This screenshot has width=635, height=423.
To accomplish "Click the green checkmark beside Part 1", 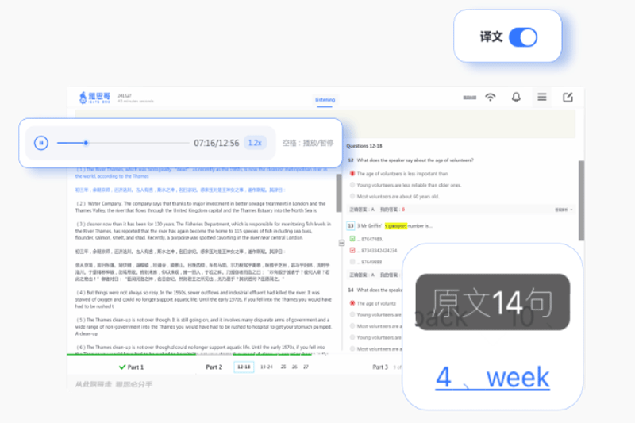I will pyautogui.click(x=121, y=367).
